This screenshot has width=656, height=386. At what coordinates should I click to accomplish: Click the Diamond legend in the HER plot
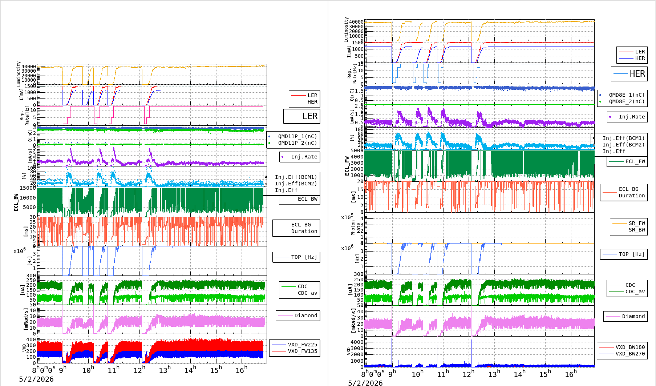pos(625,316)
